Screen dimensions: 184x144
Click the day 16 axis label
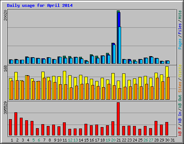pos(92,140)
